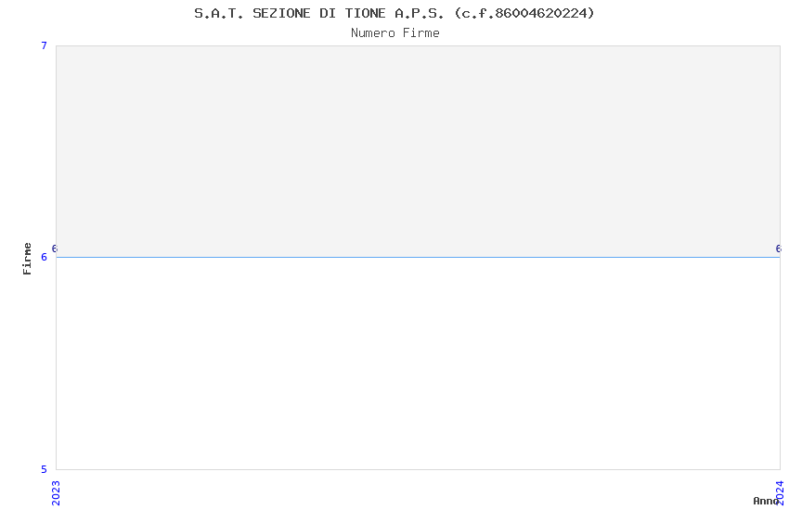The height and width of the screenshot is (510, 789).
Task: Select the Numero Firme subtitle
Action: tap(395, 33)
